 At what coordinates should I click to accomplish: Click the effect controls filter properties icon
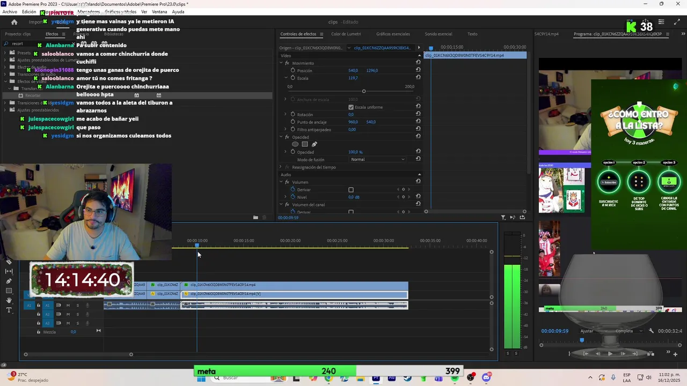click(503, 217)
